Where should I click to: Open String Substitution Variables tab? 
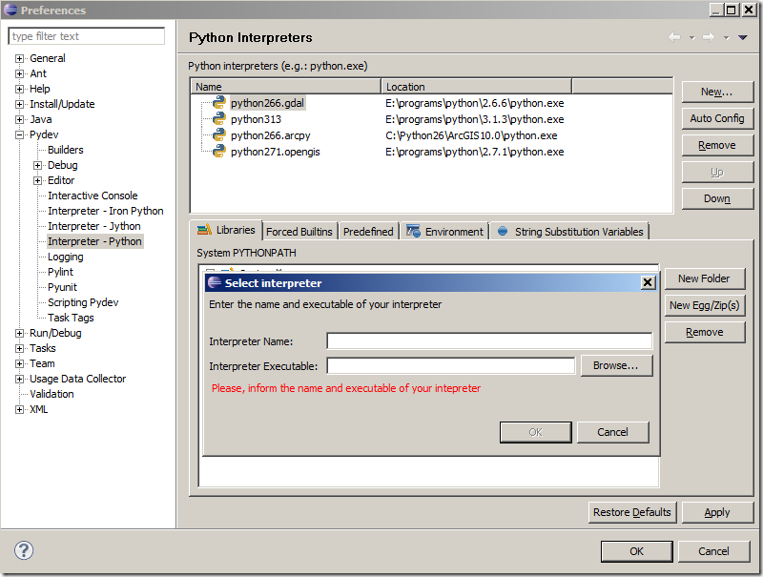pos(570,232)
